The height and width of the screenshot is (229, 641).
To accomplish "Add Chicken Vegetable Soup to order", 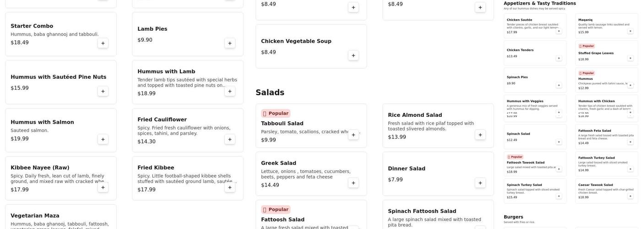I will click(353, 55).
